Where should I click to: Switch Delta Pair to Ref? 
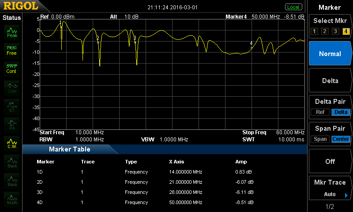coord(320,112)
